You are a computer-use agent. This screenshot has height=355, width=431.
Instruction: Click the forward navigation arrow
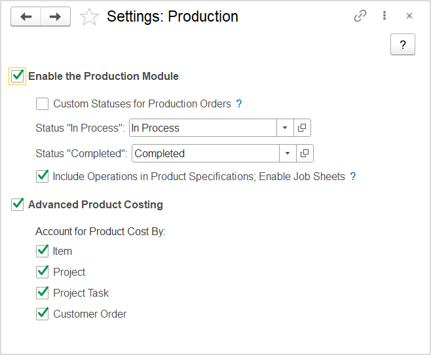56,17
